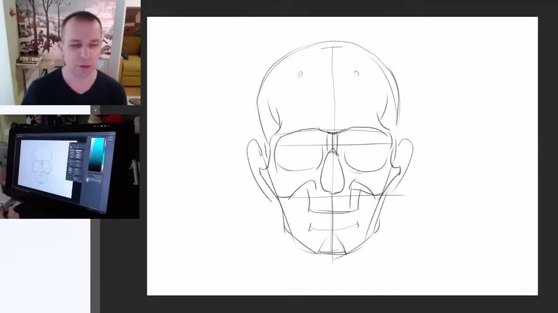This screenshot has width=558, height=313.
Task: Click the drawing tablet camera feed
Action: point(70,167)
